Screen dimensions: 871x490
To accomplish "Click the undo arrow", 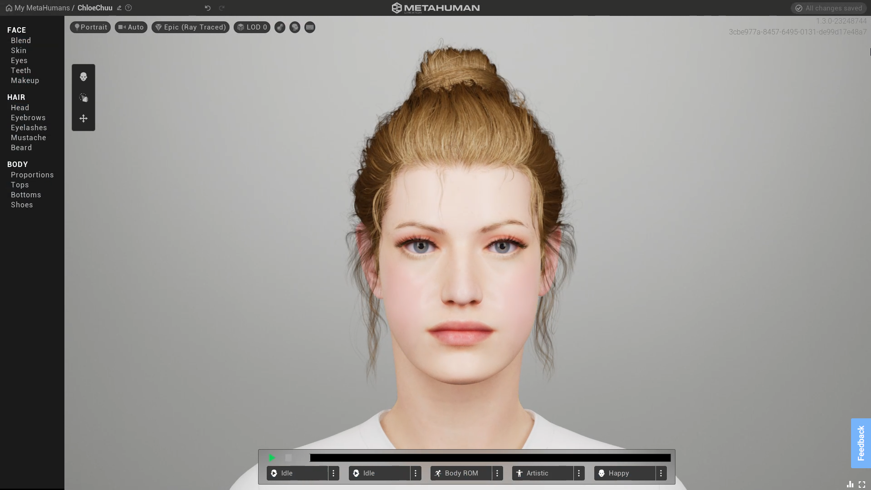I will pos(208,8).
